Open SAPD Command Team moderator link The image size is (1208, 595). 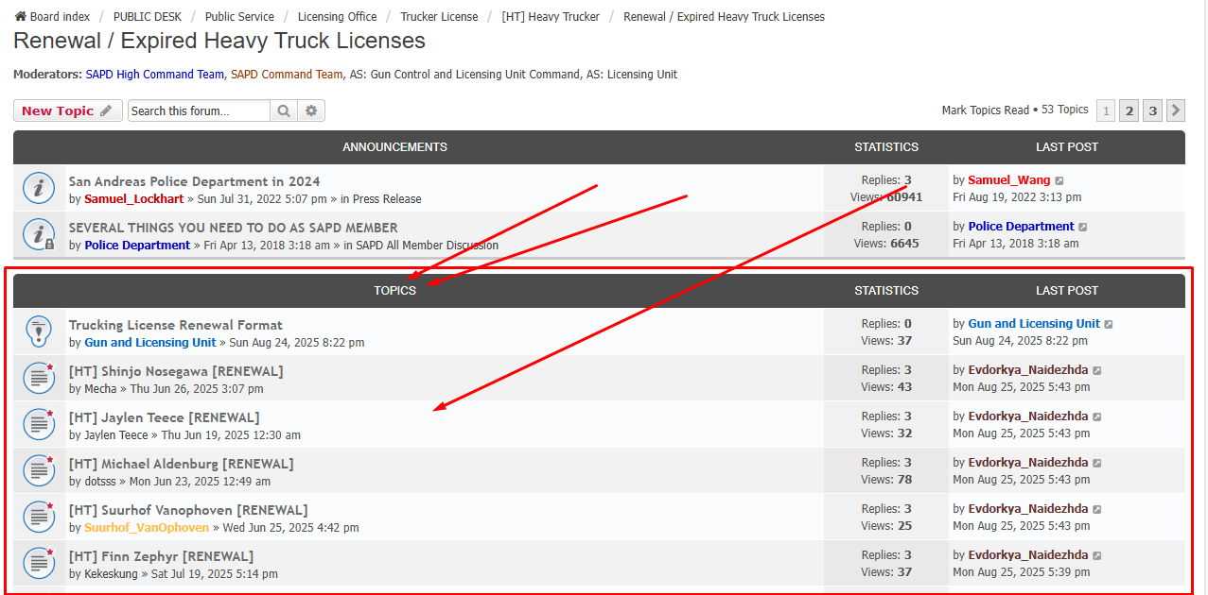287,75
